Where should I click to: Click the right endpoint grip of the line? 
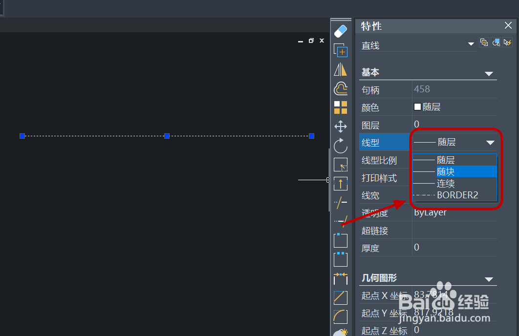coord(311,136)
